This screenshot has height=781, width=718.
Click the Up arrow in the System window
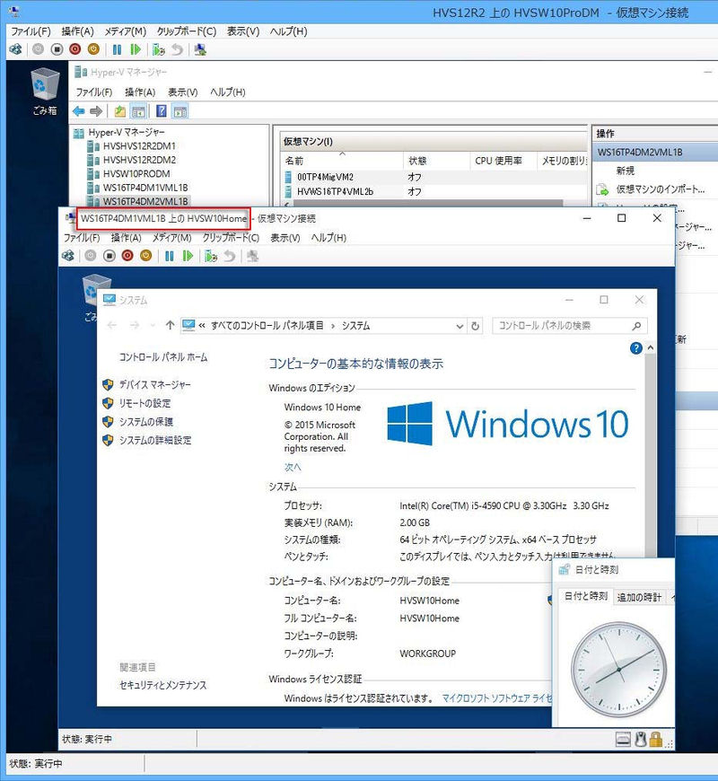170,325
